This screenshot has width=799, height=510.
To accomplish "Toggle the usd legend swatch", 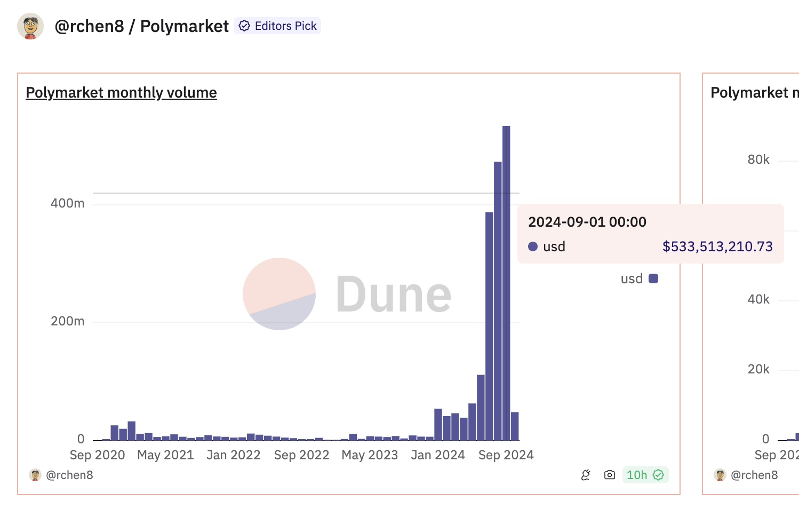I will pyautogui.click(x=653, y=278).
